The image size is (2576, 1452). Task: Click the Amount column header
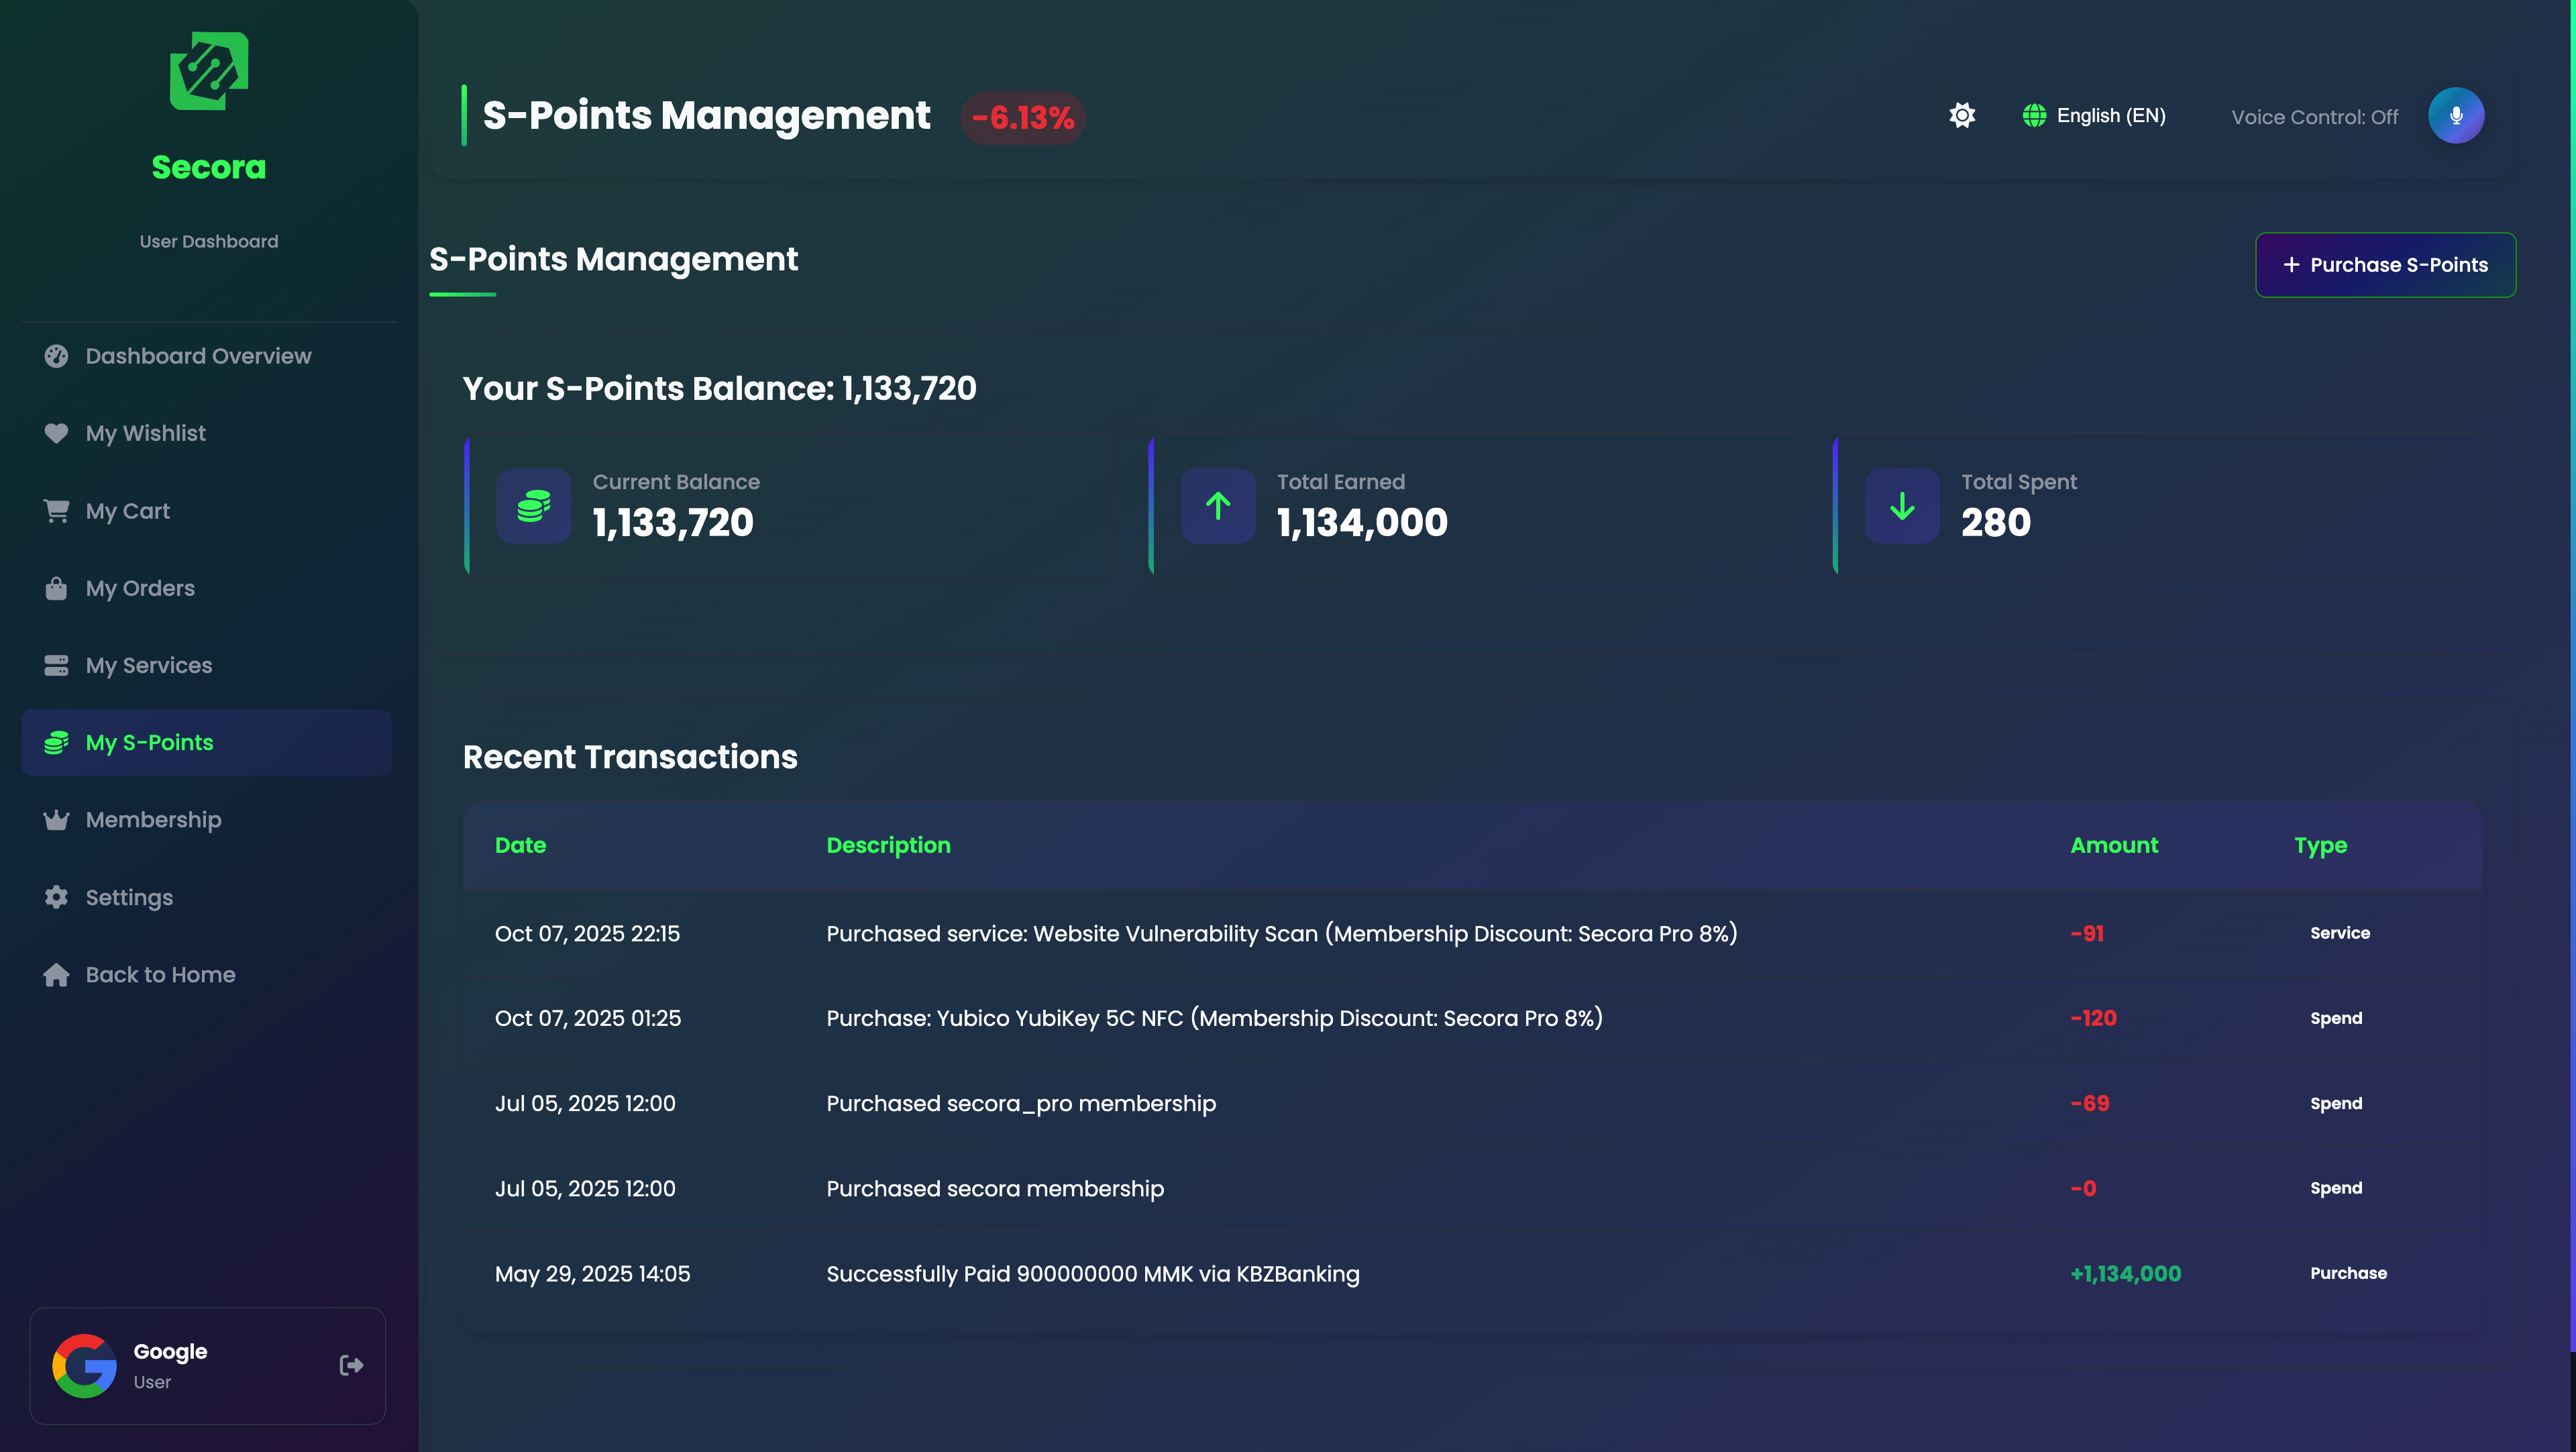click(x=2113, y=845)
